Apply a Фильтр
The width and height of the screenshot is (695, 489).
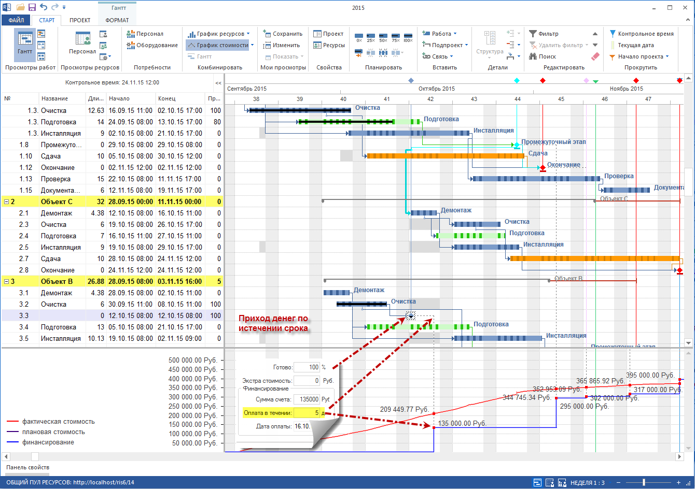pos(544,34)
